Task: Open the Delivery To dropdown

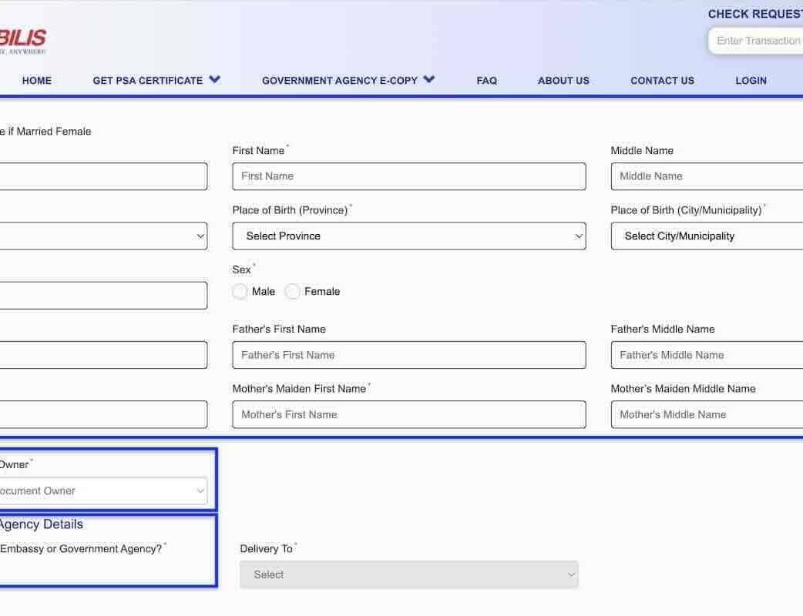Action: click(x=408, y=574)
